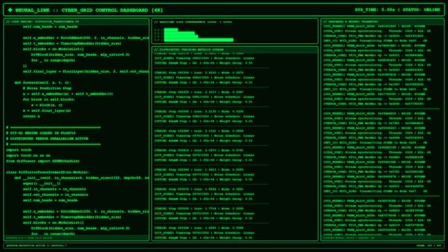Click the [TRAIN] Step 002816 log line

coord(199,150)
